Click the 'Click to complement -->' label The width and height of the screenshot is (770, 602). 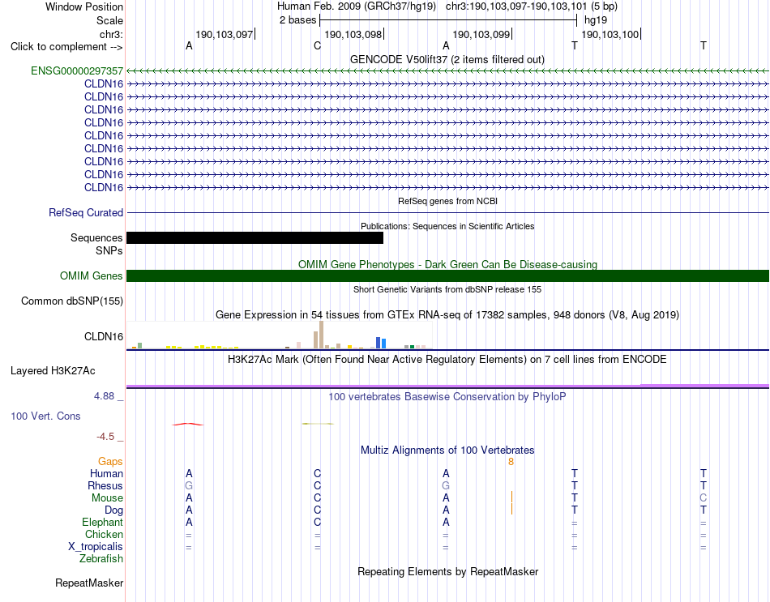click(66, 47)
